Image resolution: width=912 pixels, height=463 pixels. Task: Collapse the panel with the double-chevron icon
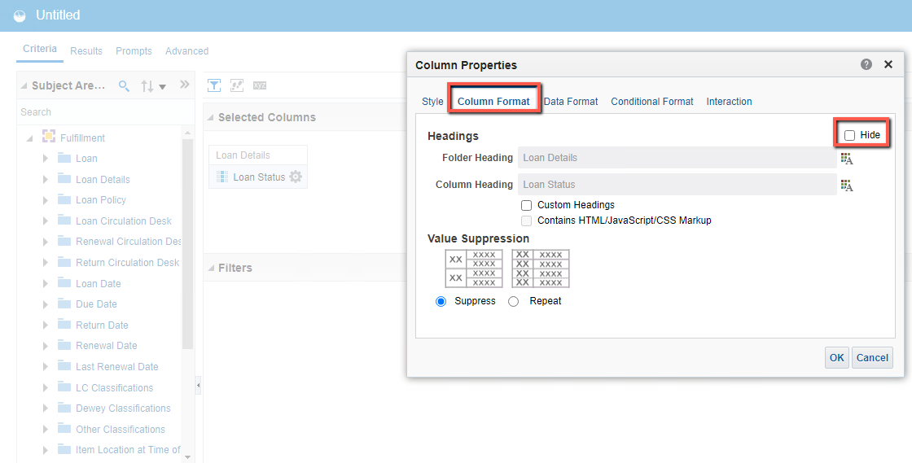(x=184, y=85)
